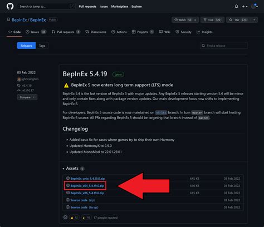Download Source code (zip)

tap(82, 200)
